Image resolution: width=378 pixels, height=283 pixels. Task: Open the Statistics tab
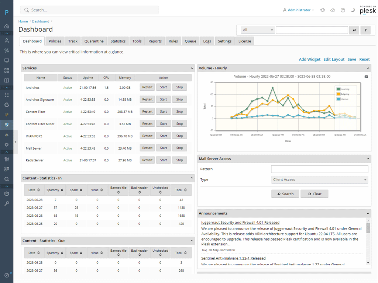pos(118,41)
